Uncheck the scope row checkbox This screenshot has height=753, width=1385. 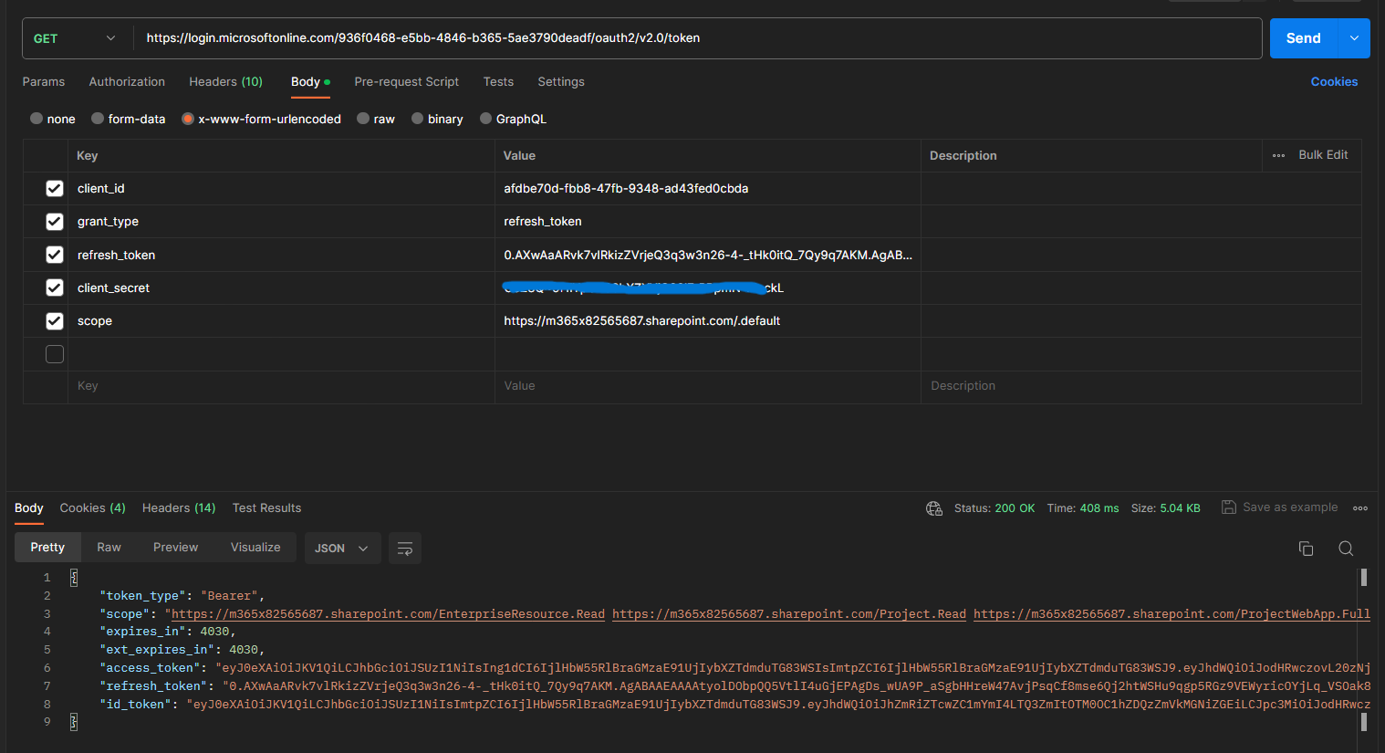pos(55,321)
